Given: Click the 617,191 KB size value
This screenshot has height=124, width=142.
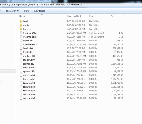Looking at the screenshot, I should click(118, 94).
